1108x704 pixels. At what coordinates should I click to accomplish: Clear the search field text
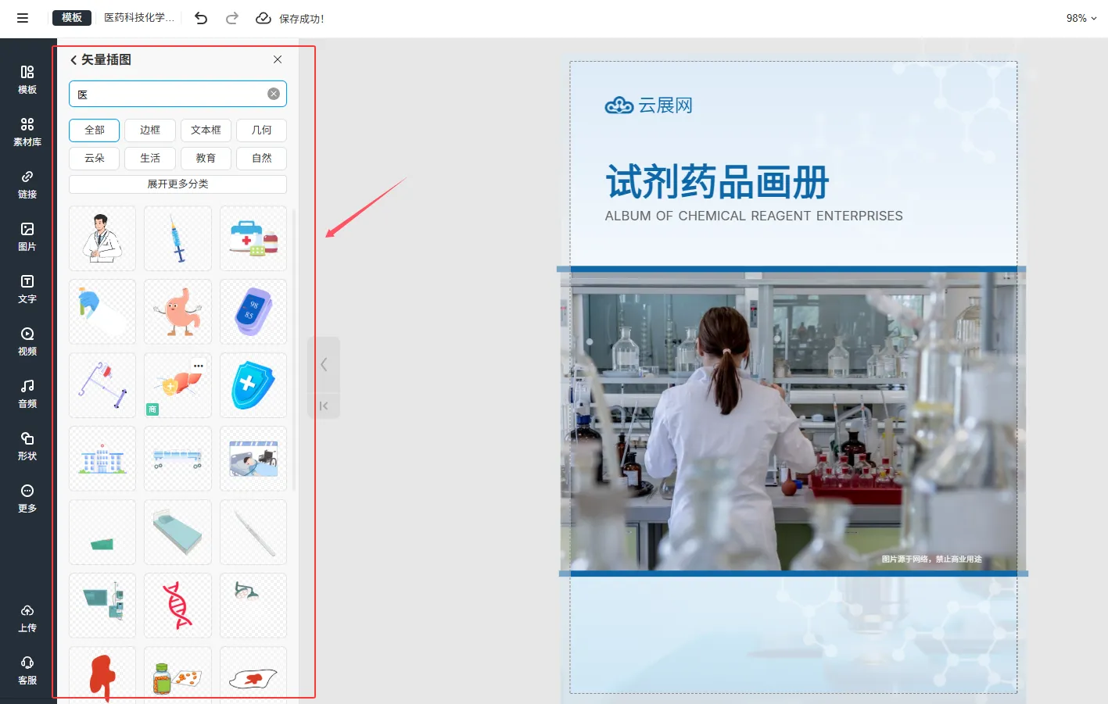coord(274,94)
